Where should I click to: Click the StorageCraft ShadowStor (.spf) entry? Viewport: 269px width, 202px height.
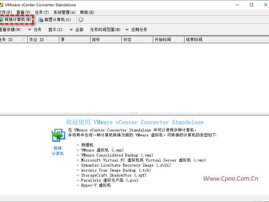114,175
